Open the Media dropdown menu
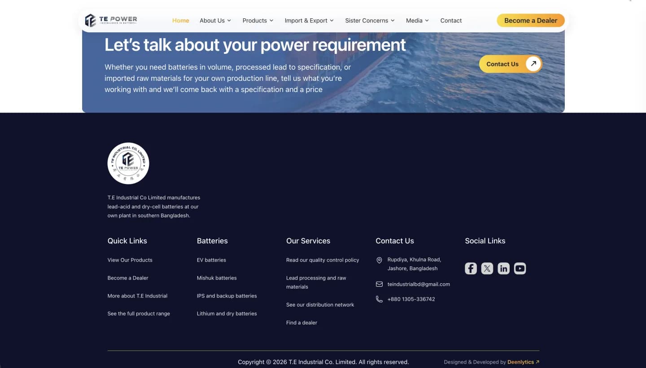Viewport: 646px width, 368px height. pos(418,21)
